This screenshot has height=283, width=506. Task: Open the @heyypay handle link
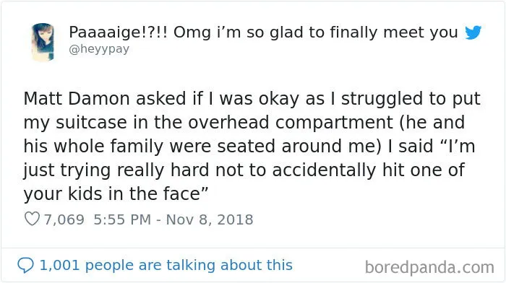tap(99, 49)
